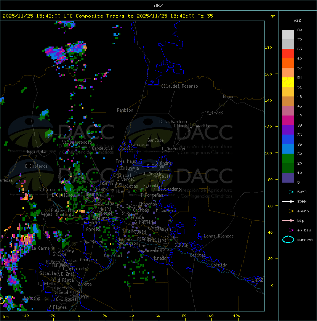Click the 'S_Francisco' map label
Image resolution: width=317 pixels, height=321 pixels.
[x=136, y=144]
